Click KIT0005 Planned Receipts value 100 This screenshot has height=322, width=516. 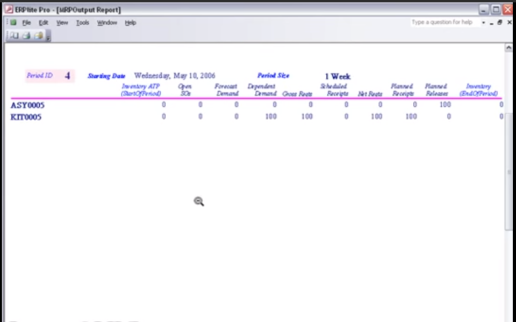[x=411, y=116]
